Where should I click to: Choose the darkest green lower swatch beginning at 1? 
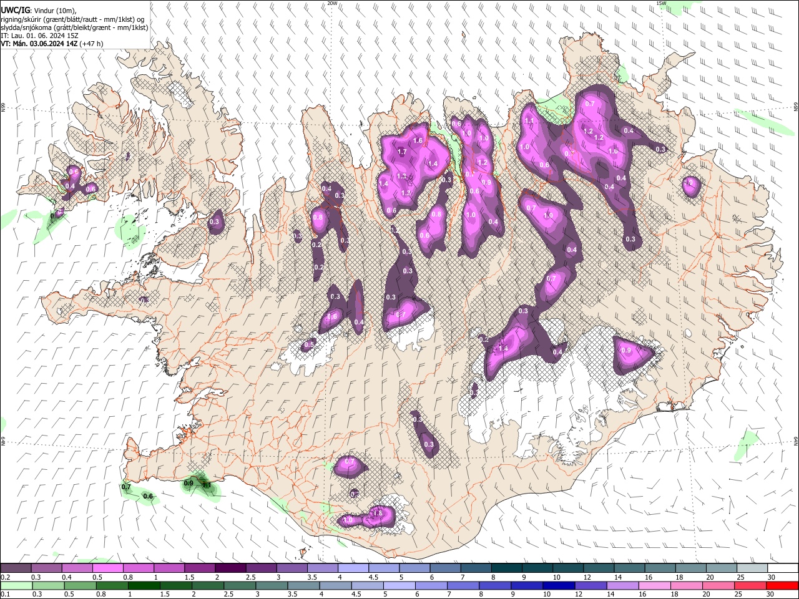tap(144, 585)
